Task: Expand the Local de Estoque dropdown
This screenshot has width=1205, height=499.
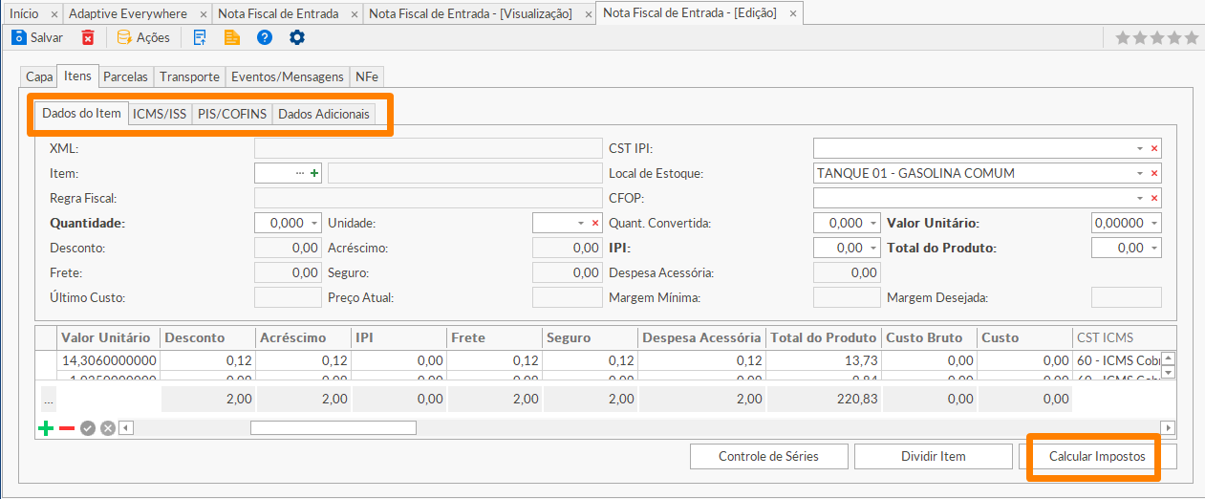Action: click(1139, 173)
